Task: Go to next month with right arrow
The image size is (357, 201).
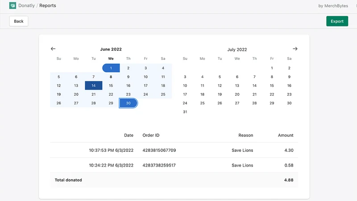Action: (295, 49)
